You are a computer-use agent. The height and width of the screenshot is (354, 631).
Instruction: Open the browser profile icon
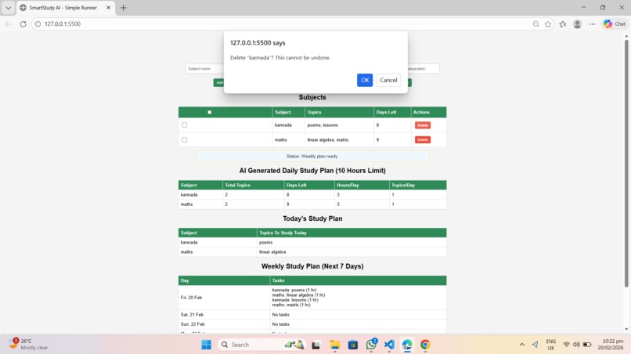tap(577, 24)
